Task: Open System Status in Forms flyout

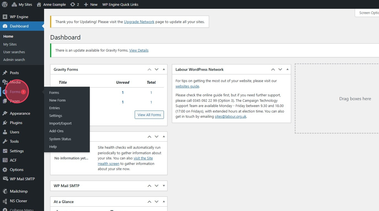Action: click(x=60, y=139)
